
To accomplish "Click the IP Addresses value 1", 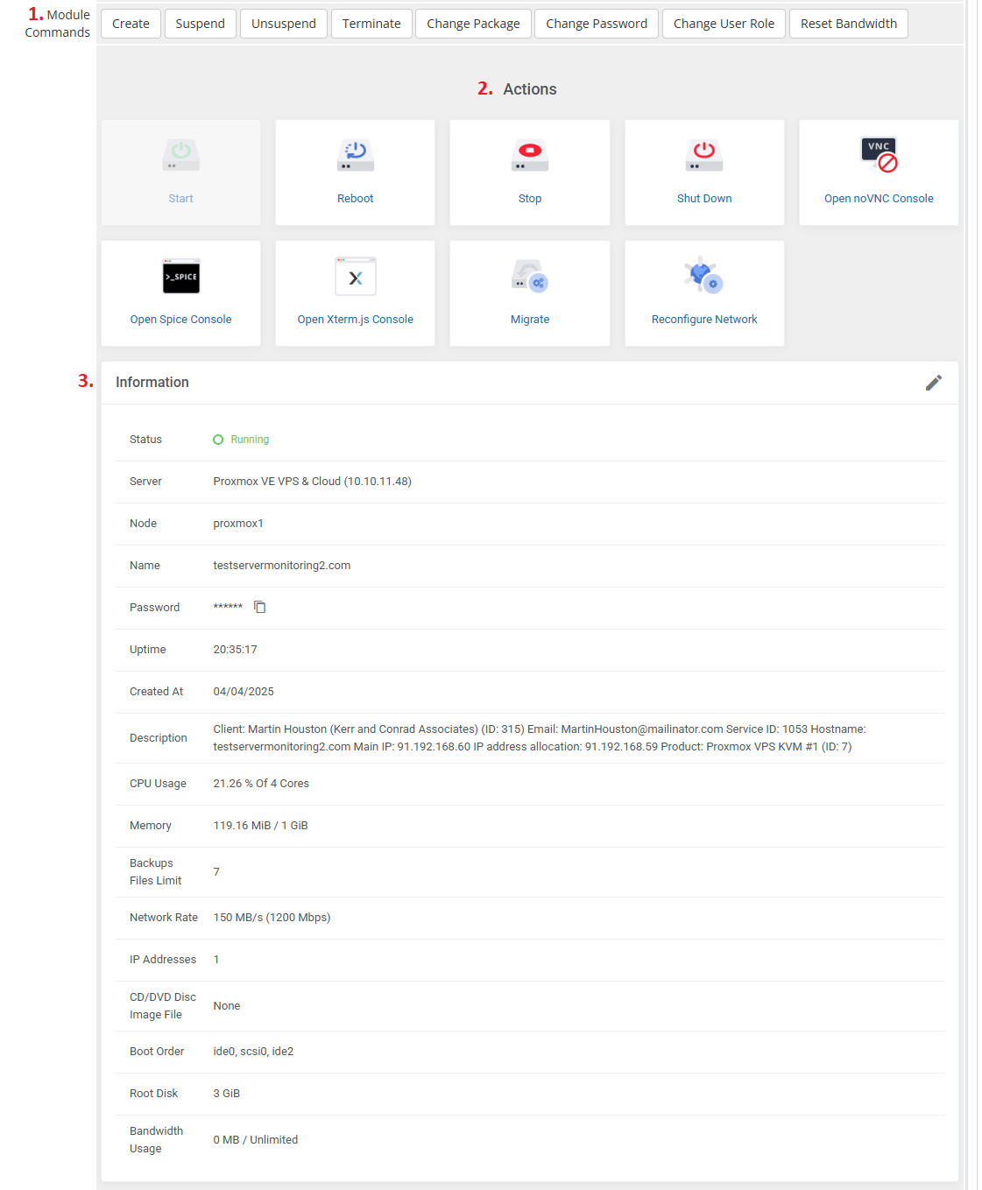I will pyautogui.click(x=216, y=960).
